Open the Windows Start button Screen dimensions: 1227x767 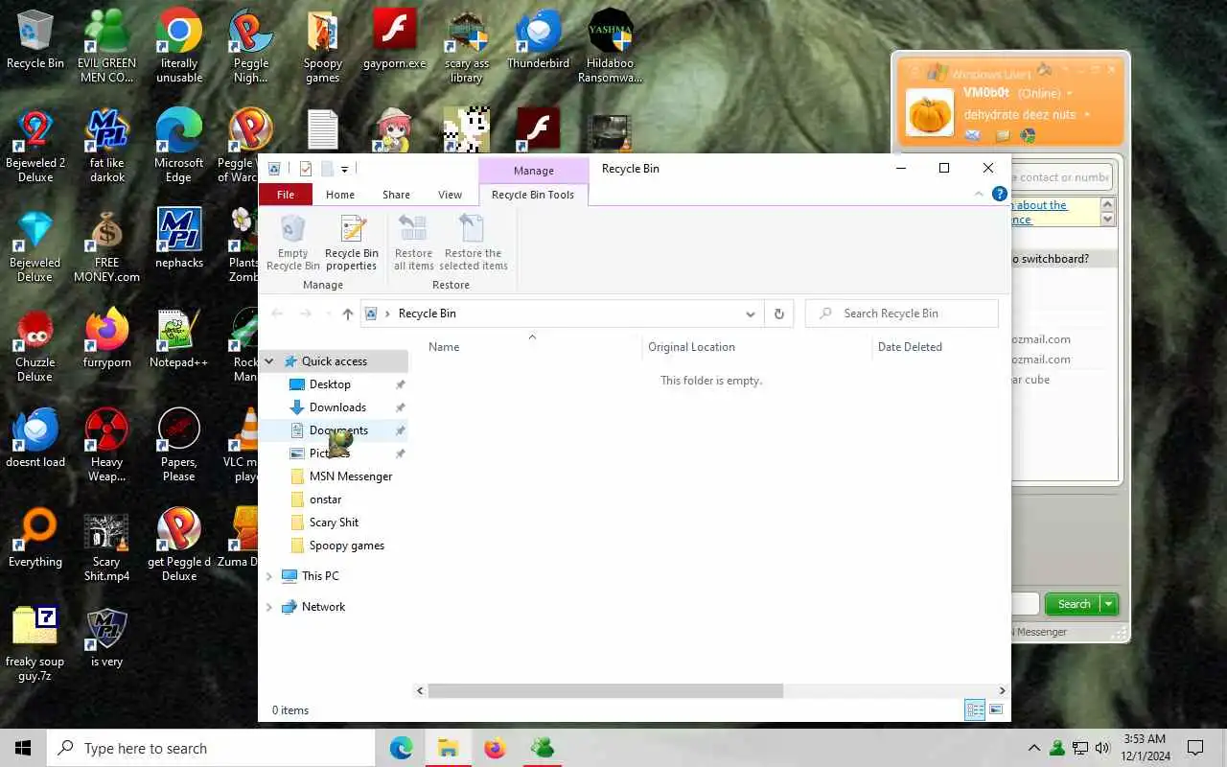23,748
